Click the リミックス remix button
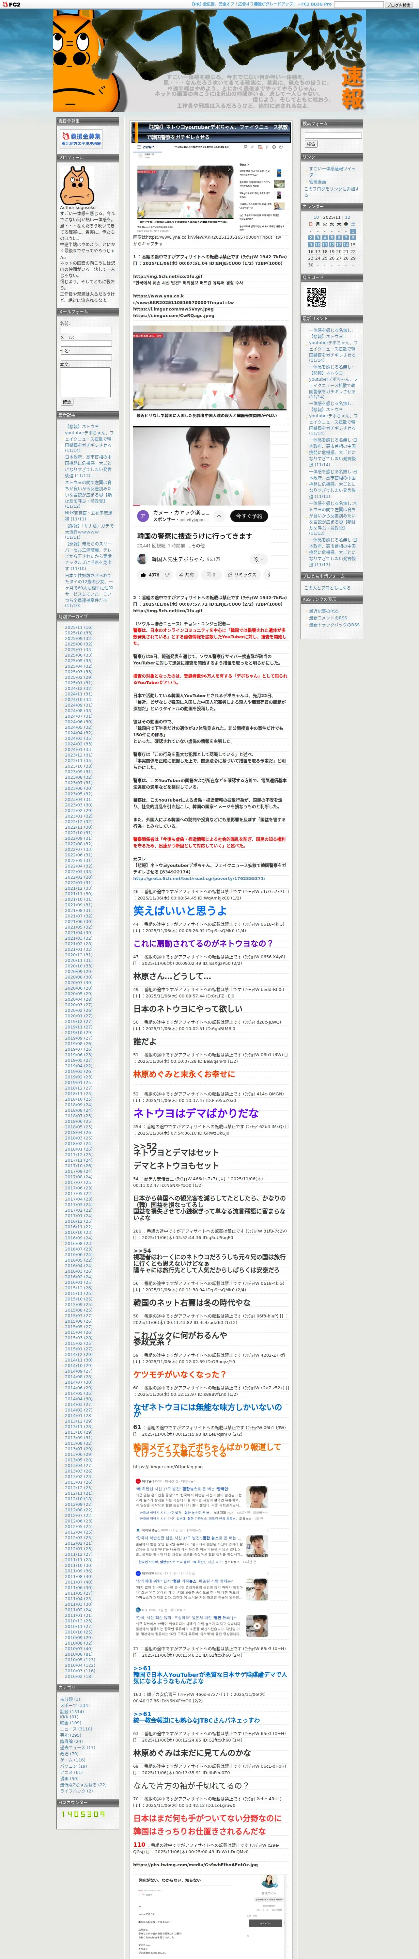Image resolution: width=419 pixels, height=1959 pixels. (x=242, y=575)
